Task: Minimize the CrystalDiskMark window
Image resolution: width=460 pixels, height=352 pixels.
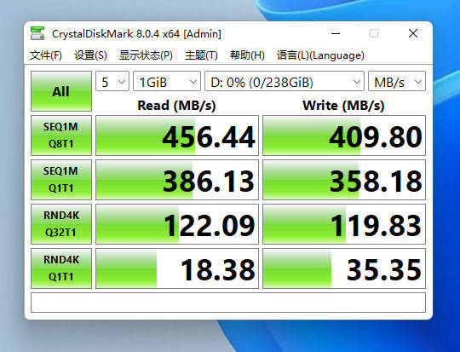Action: point(336,33)
